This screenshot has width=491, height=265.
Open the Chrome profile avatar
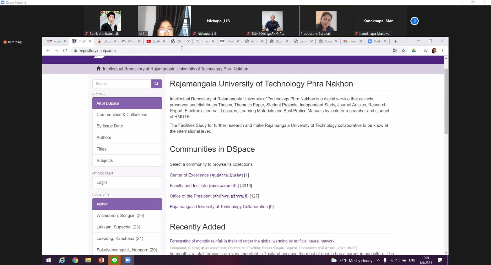(x=434, y=51)
